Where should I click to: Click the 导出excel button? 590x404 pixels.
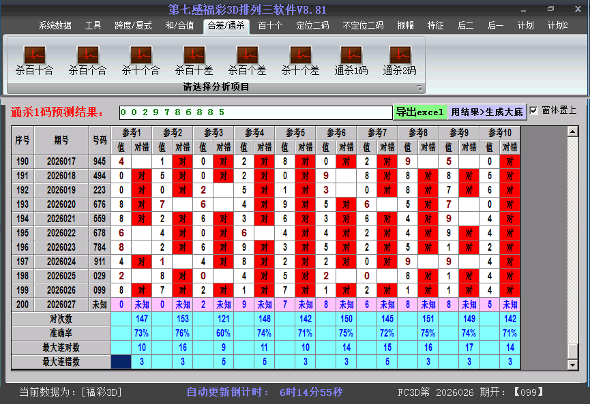click(x=419, y=112)
